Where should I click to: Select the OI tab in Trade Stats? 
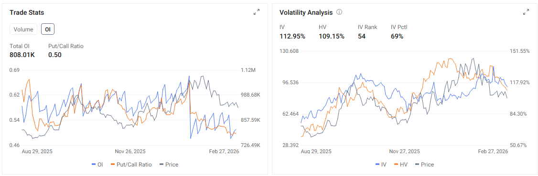48,29
